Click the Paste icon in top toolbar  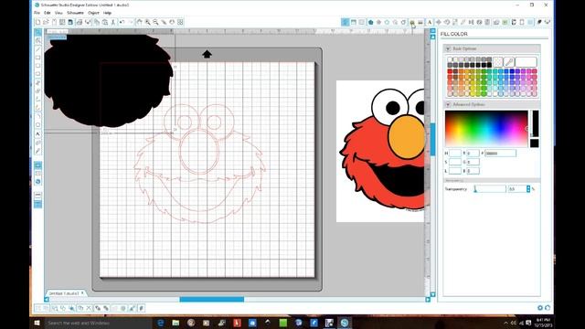click(105, 22)
